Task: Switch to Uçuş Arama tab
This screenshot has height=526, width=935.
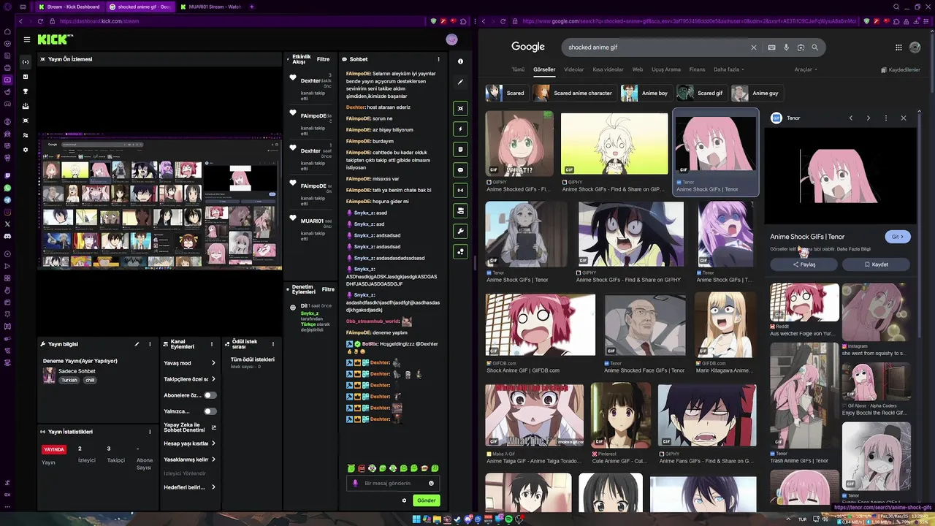Action: 666,69
